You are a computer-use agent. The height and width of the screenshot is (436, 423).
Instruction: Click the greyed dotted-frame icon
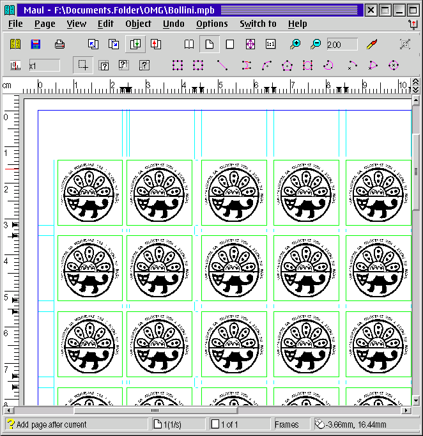tap(405, 44)
